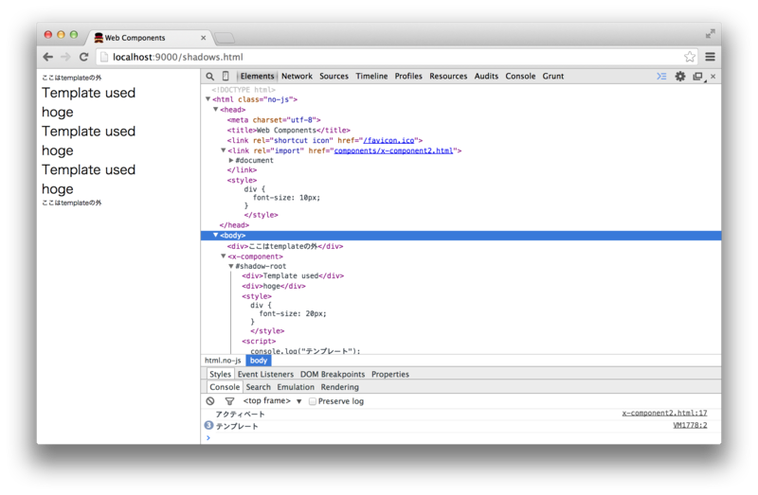Select the drawer Search tab
The image size is (758, 495).
(258, 387)
